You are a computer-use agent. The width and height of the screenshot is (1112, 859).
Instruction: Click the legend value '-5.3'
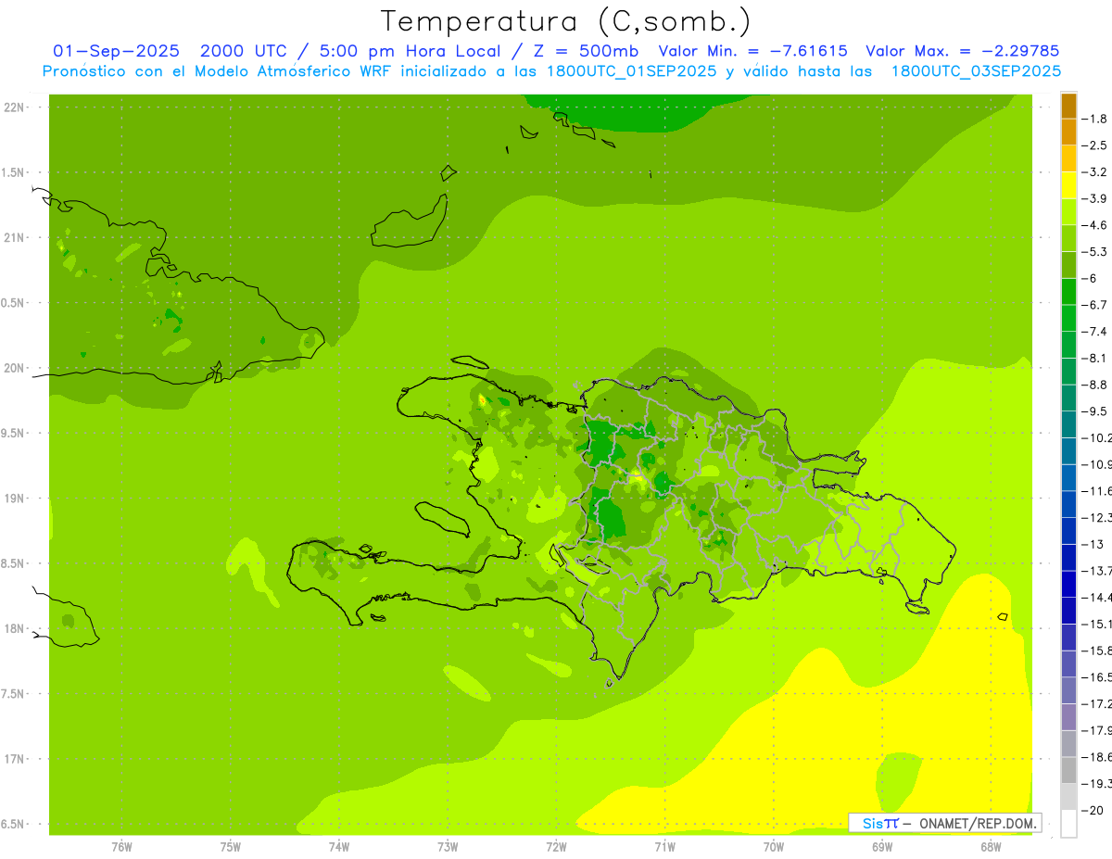pyautogui.click(x=1093, y=252)
